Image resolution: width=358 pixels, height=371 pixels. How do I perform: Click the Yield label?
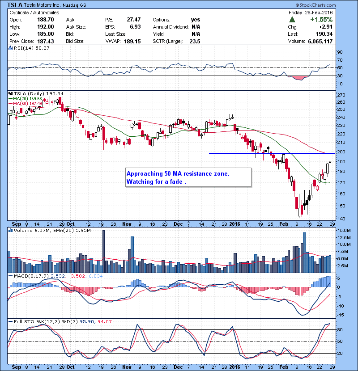point(158,34)
